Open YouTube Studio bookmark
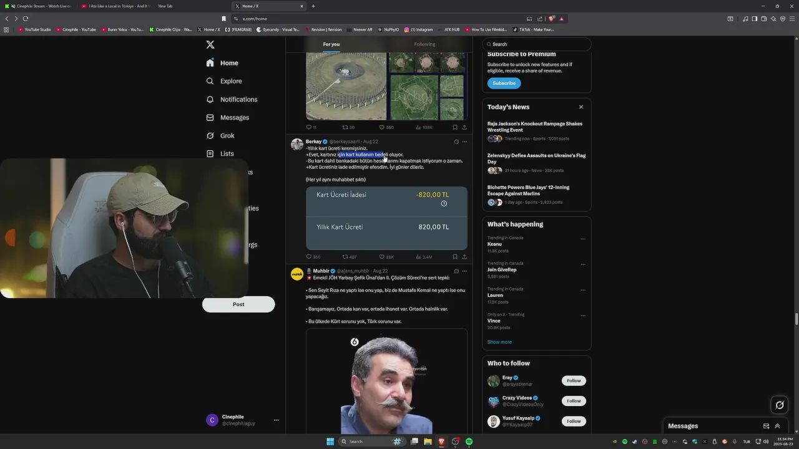Image resolution: width=799 pixels, height=449 pixels. click(x=35, y=29)
